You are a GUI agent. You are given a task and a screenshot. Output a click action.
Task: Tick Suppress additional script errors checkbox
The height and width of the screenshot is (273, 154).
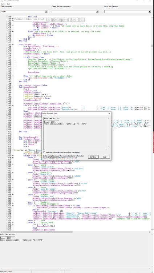(x=44, y=153)
